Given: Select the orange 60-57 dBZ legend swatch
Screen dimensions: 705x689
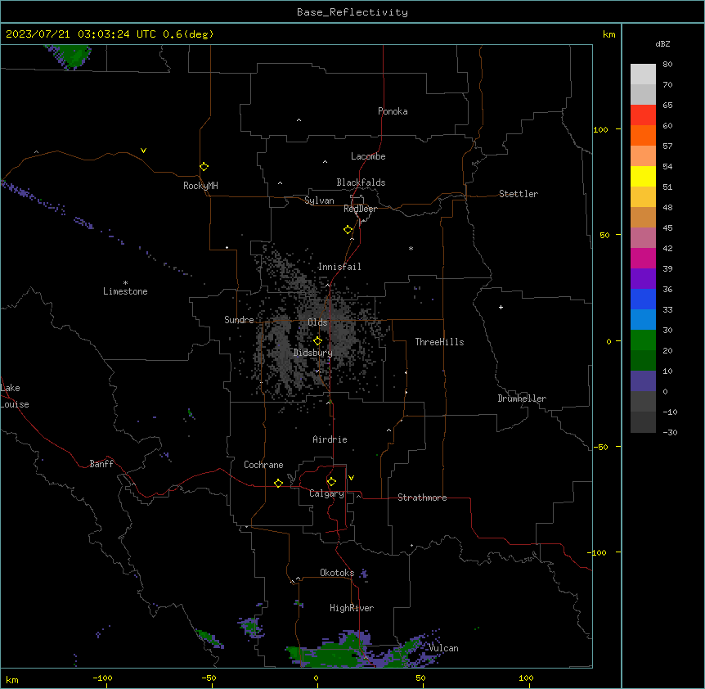Looking at the screenshot, I should pos(643,135).
